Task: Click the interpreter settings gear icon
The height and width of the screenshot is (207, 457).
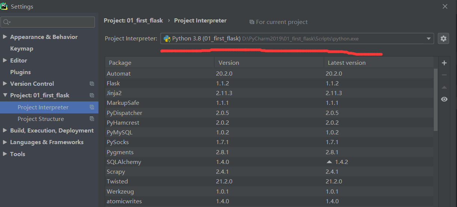Action: coord(444,39)
